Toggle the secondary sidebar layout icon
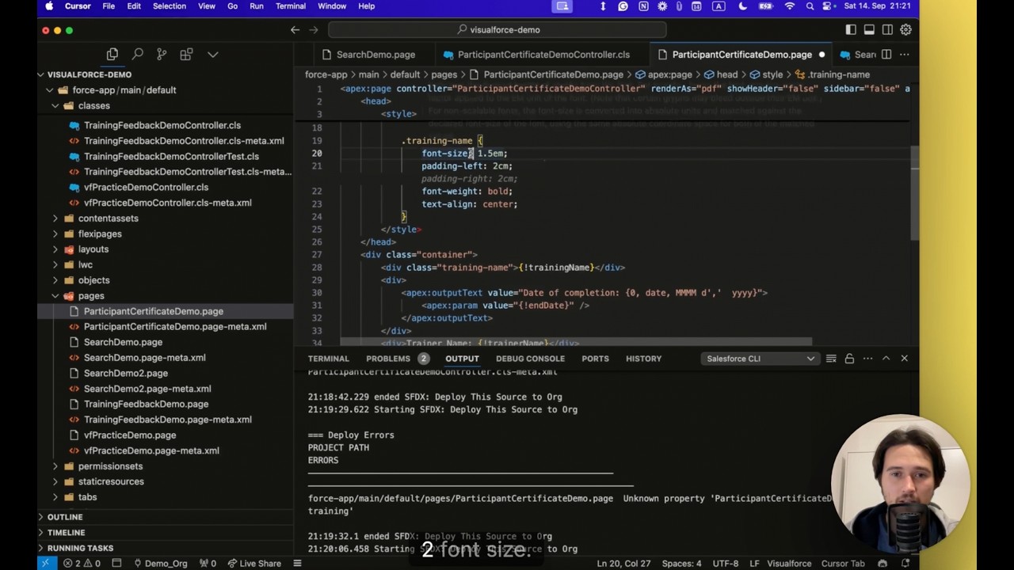The height and width of the screenshot is (570, 1014). point(887,30)
